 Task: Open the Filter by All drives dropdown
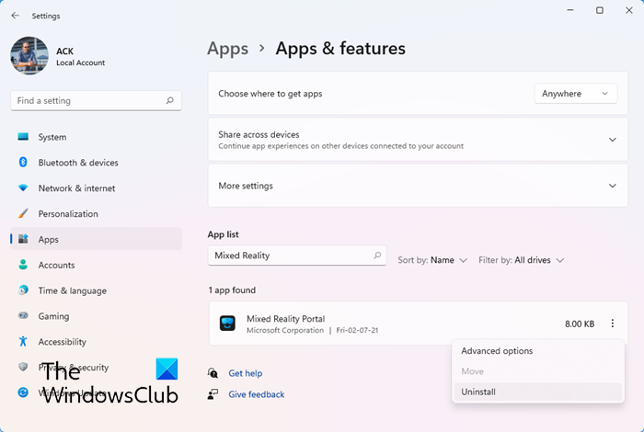[x=522, y=260]
